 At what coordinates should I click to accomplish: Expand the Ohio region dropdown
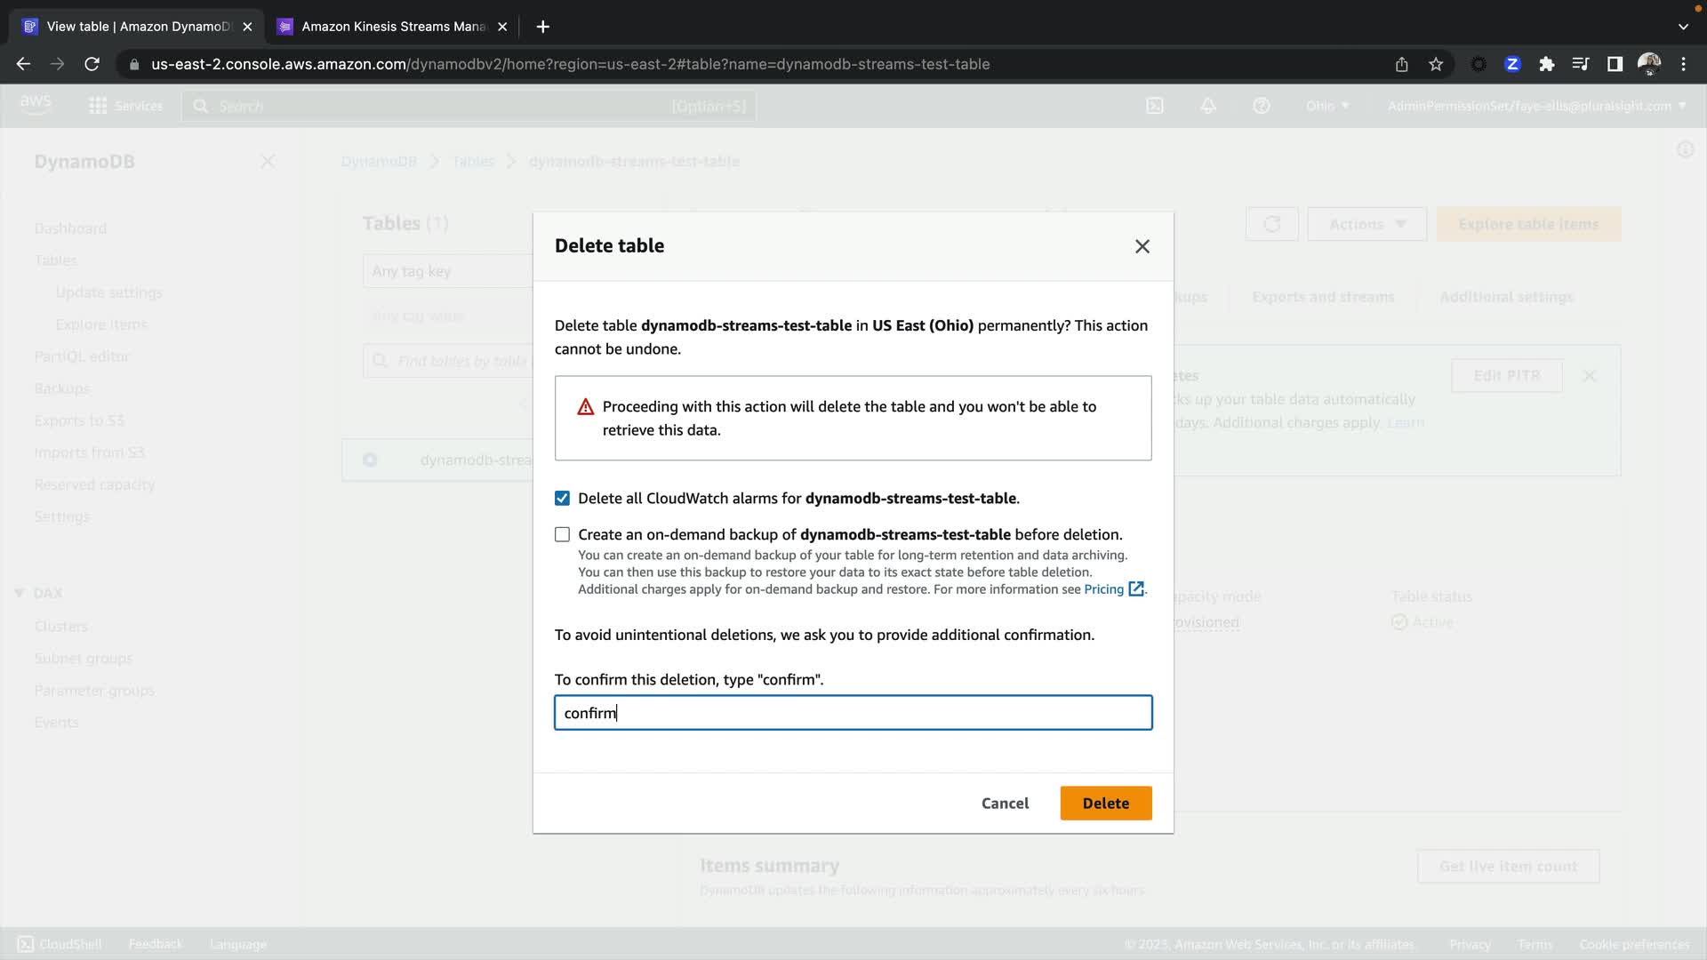coord(1327,106)
